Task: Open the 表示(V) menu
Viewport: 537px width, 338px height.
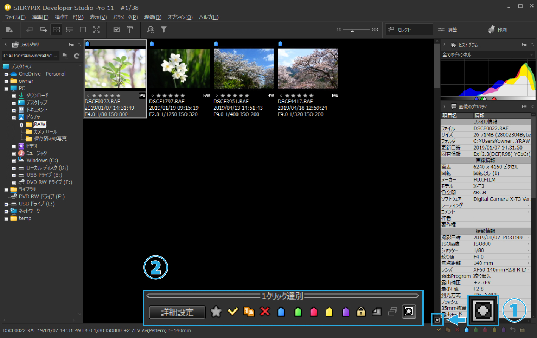Action: tap(98, 17)
